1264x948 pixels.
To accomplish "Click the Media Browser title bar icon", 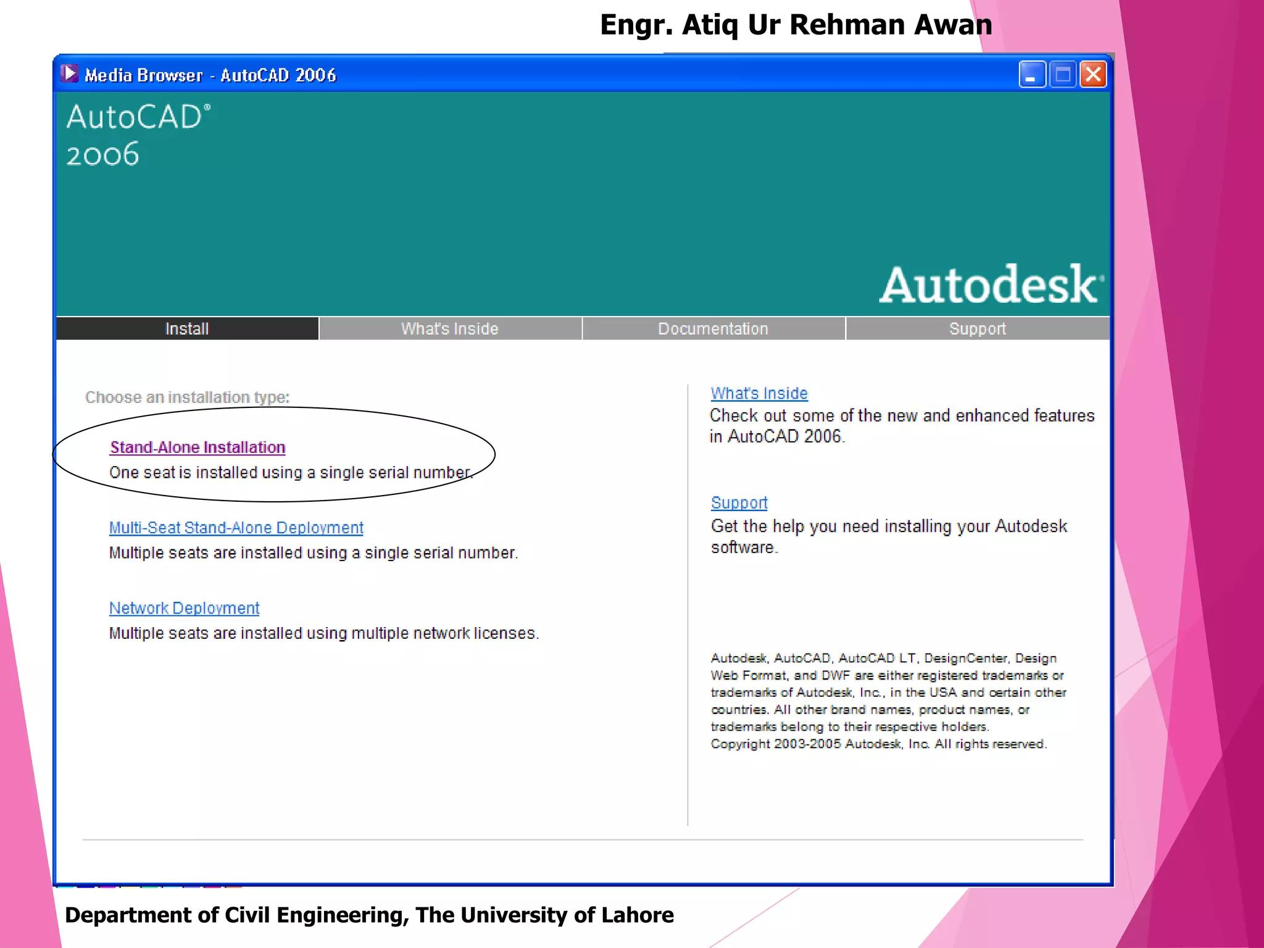I will coord(69,74).
